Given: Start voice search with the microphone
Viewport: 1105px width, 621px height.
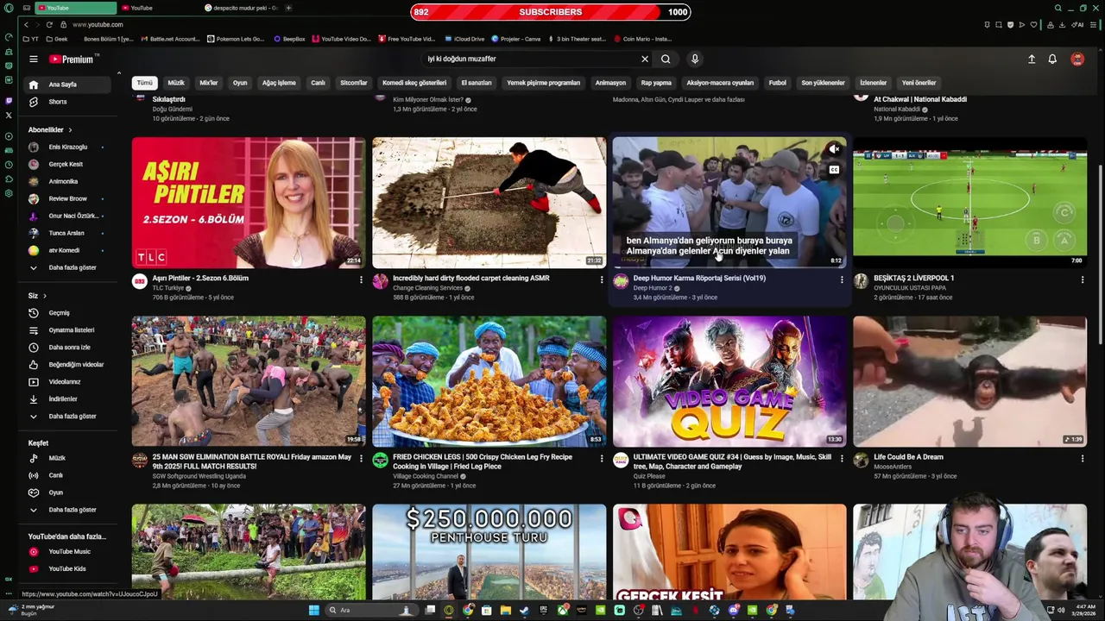Looking at the screenshot, I should point(694,60).
